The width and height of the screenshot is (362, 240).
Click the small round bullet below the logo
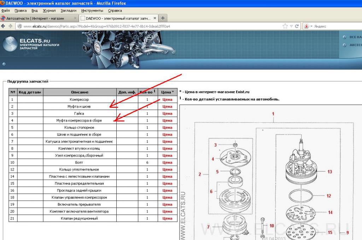4,64
